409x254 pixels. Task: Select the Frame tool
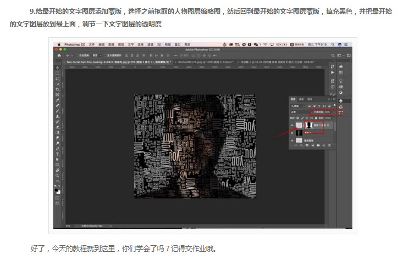(57, 95)
